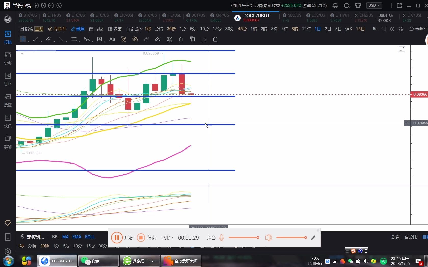Image resolution: width=428 pixels, height=267 pixels.
Task: Switch to the BTC/US tab priced 22556.89
Action: click(x=28, y=18)
